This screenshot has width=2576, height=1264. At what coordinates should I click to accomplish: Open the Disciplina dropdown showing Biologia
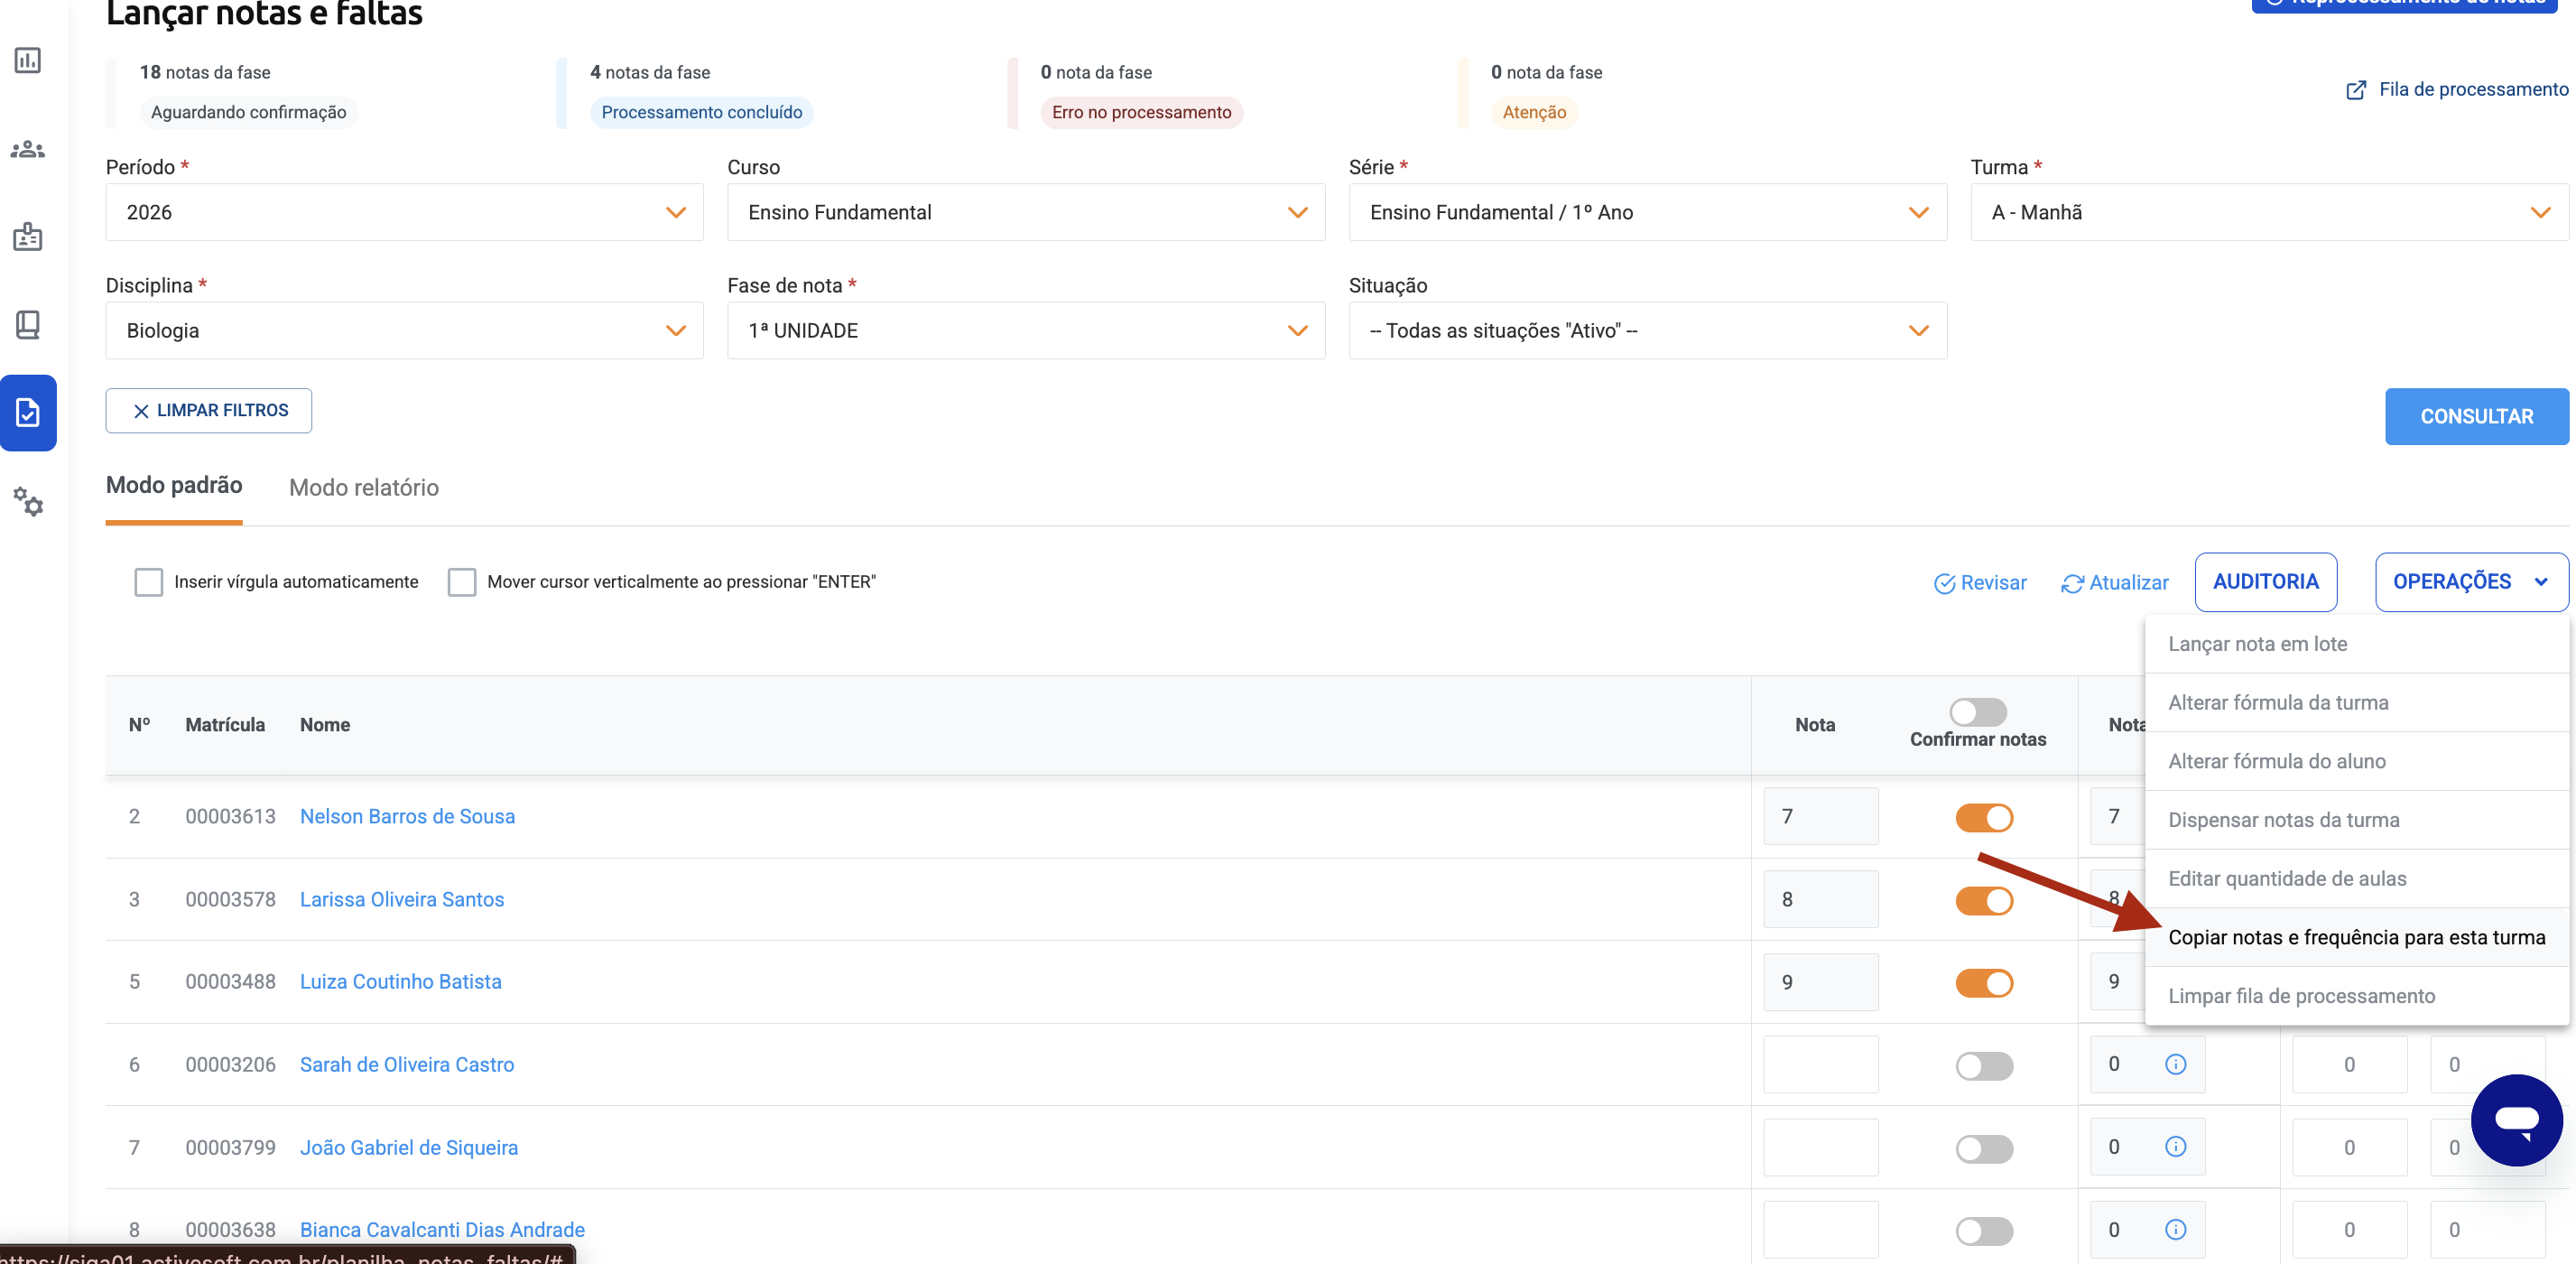coord(404,331)
